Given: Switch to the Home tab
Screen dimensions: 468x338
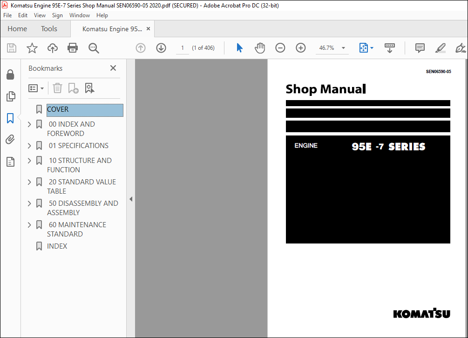Looking at the screenshot, I should 17,29.
